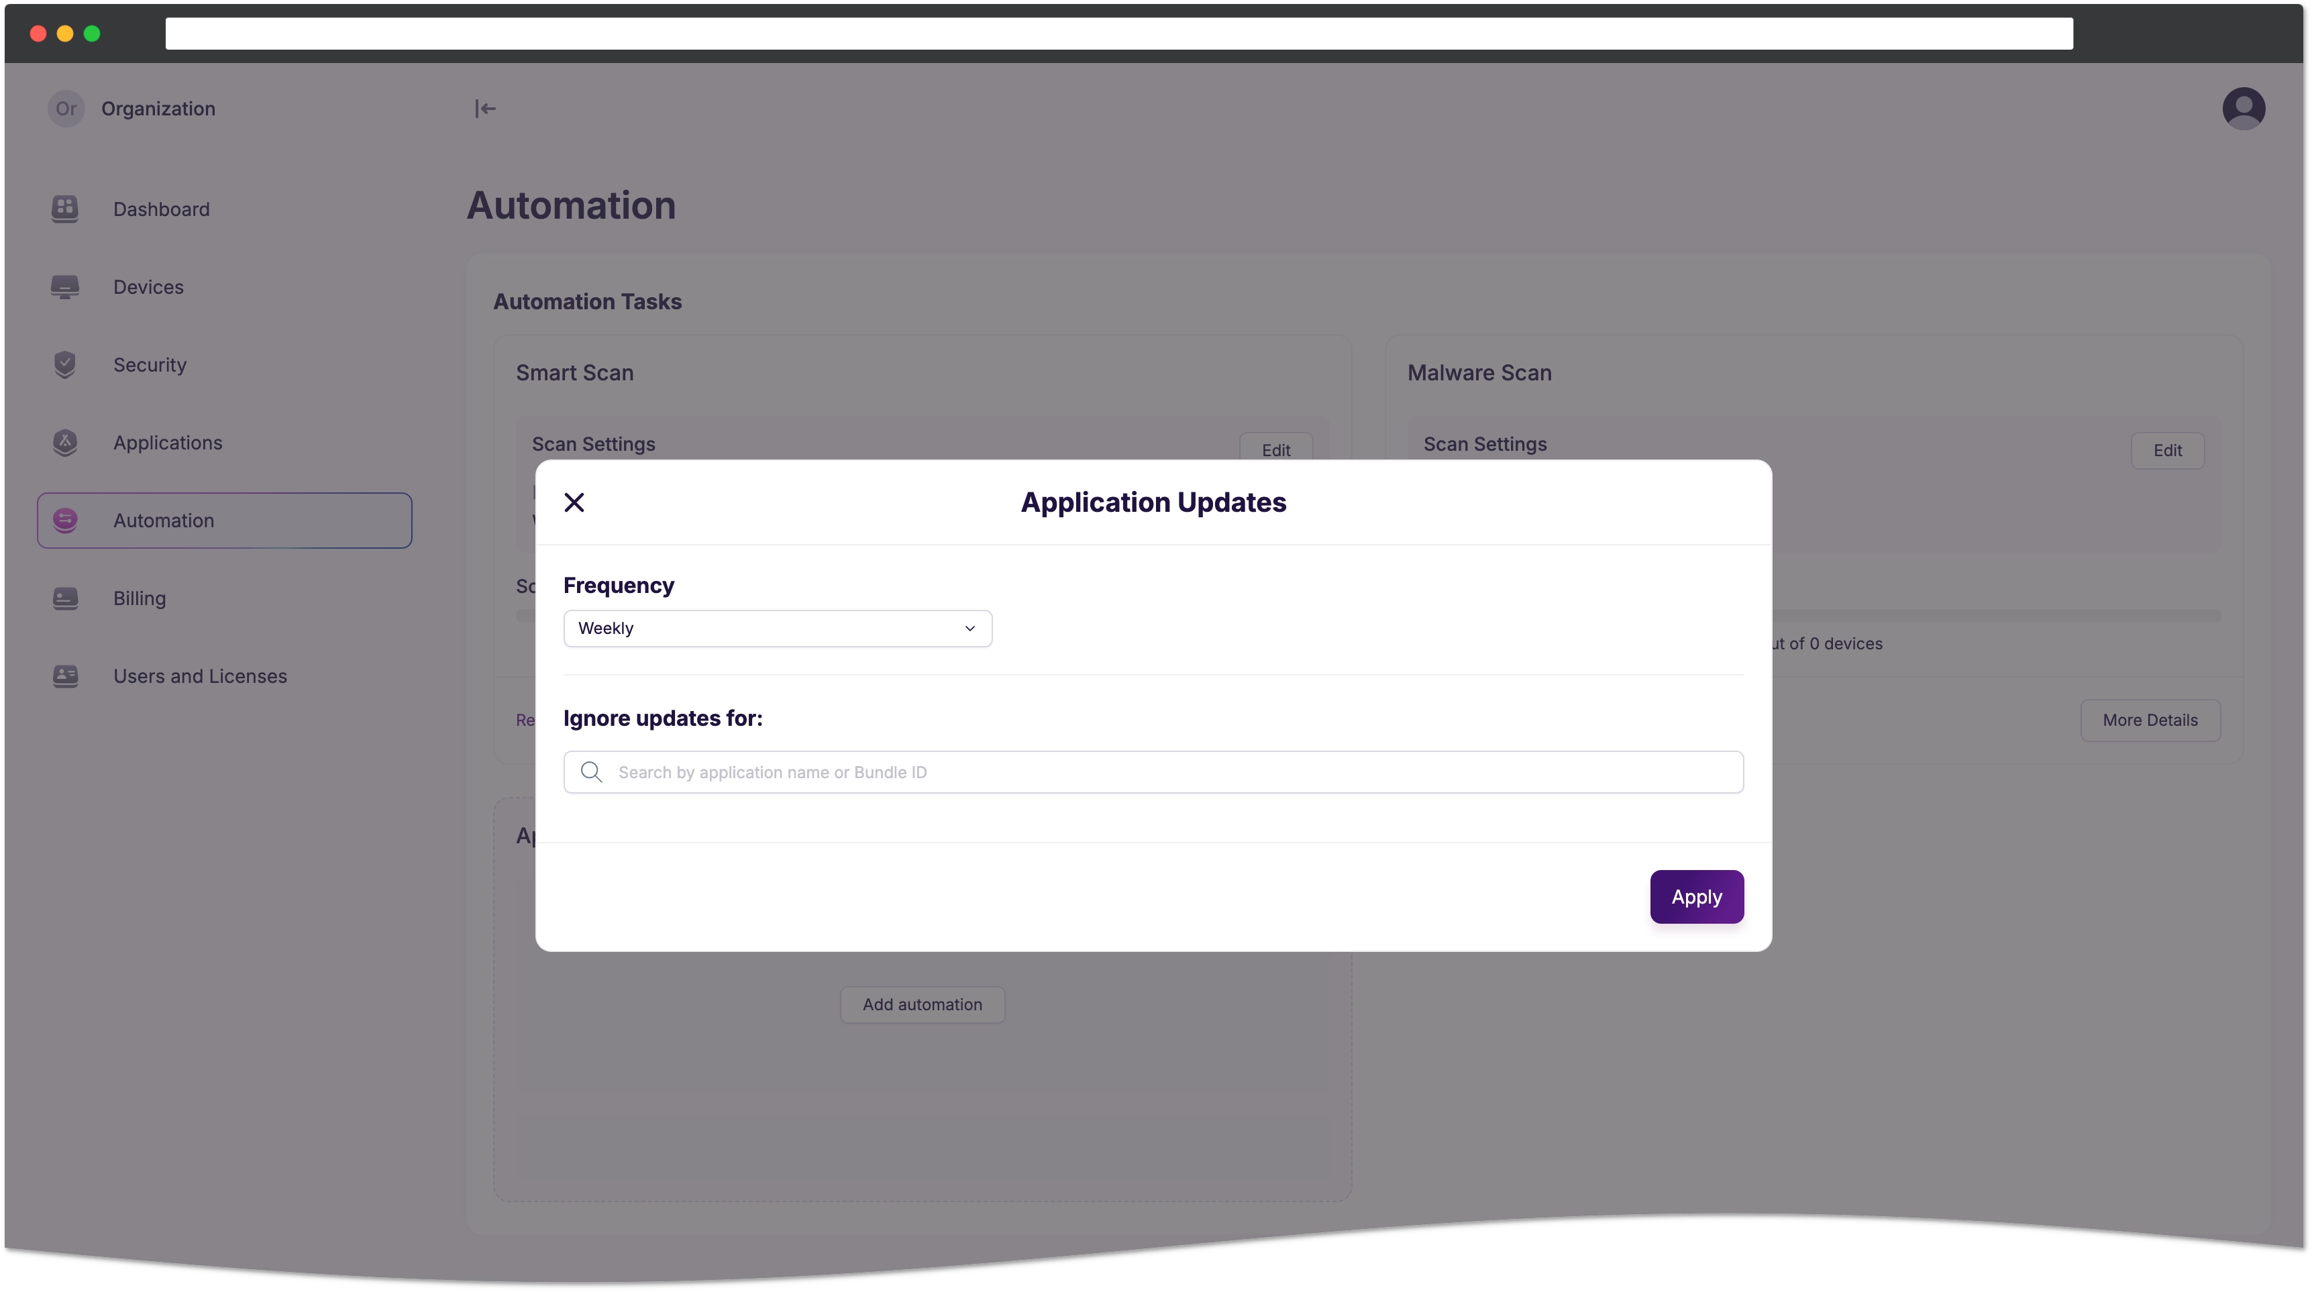
Task: Click the Automation icon in sidebar
Action: [x=65, y=521]
